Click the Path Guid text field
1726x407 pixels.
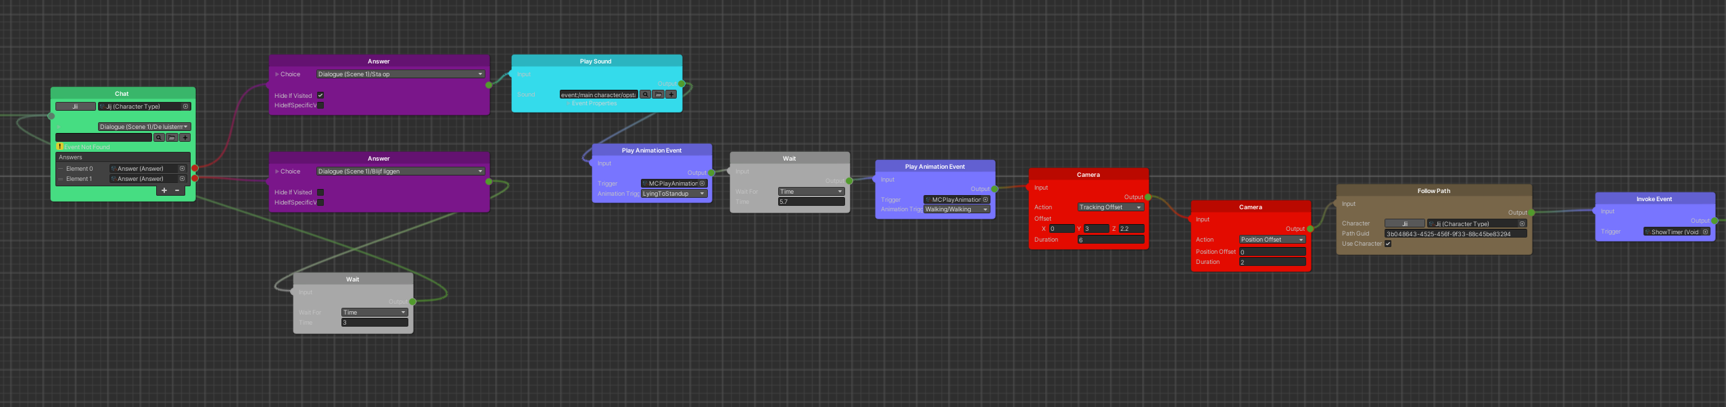pyautogui.click(x=1455, y=234)
